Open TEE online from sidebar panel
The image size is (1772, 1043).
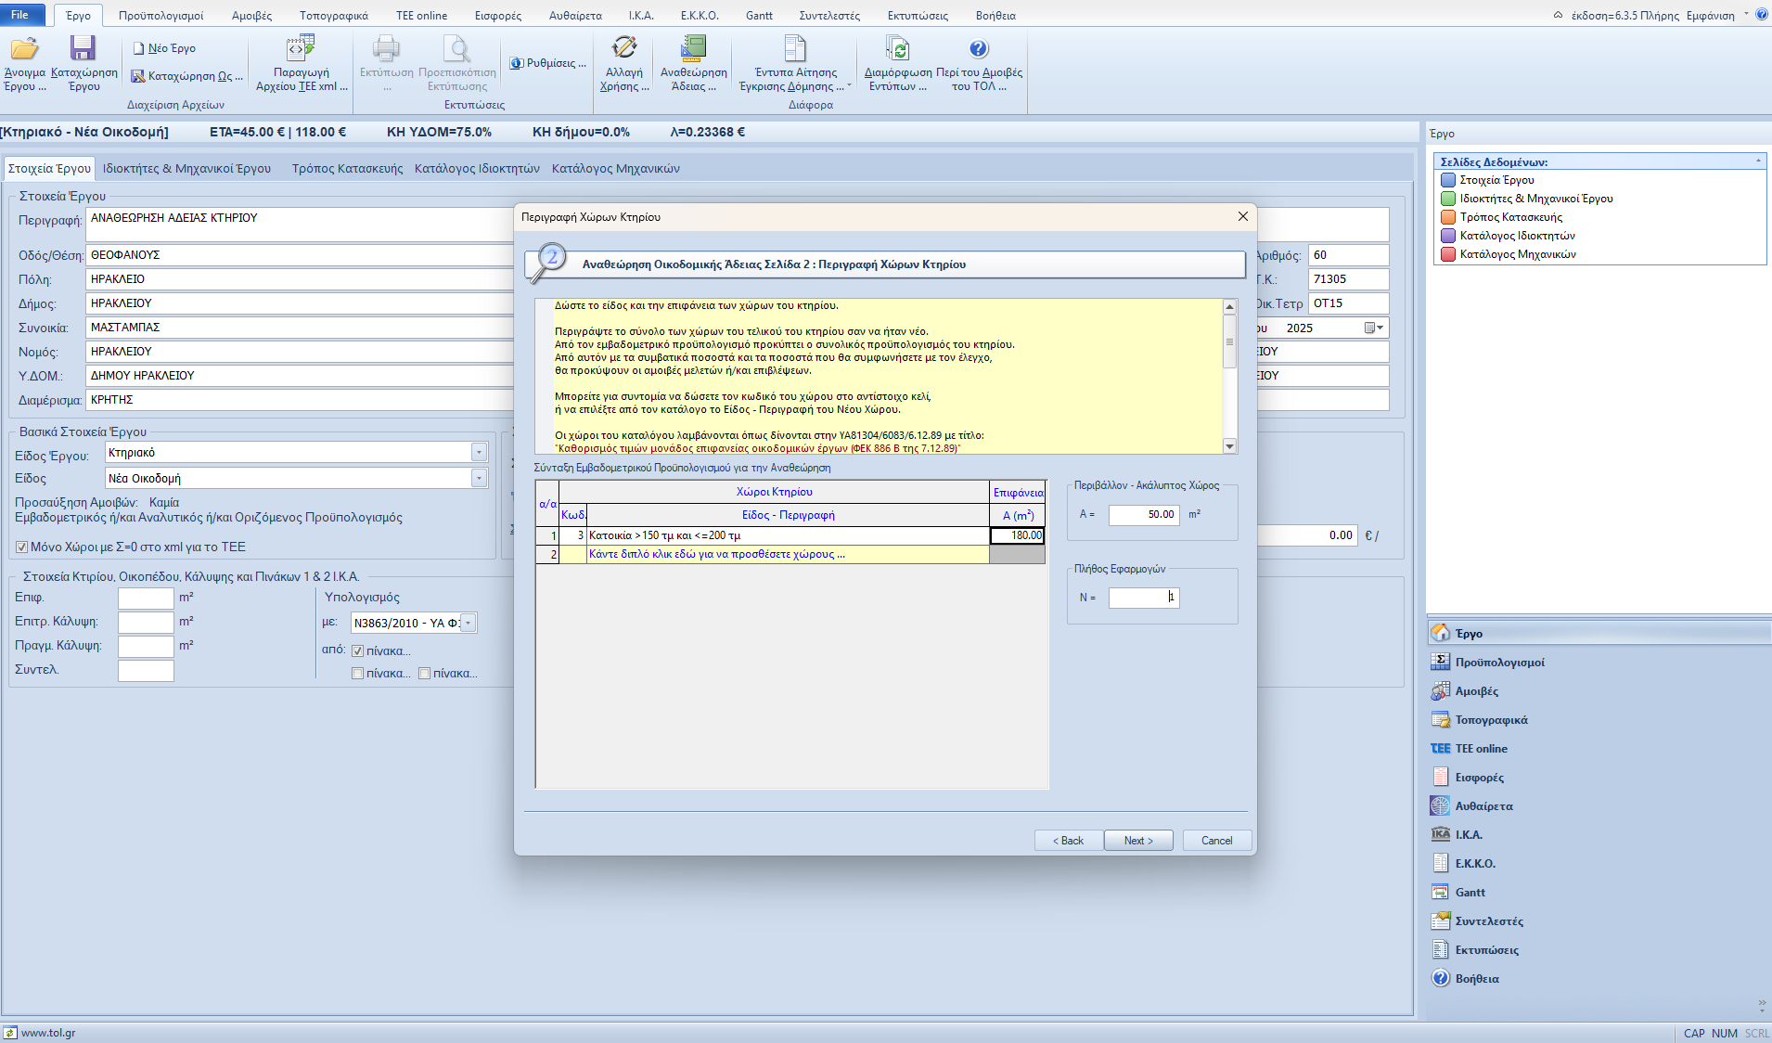tap(1481, 749)
